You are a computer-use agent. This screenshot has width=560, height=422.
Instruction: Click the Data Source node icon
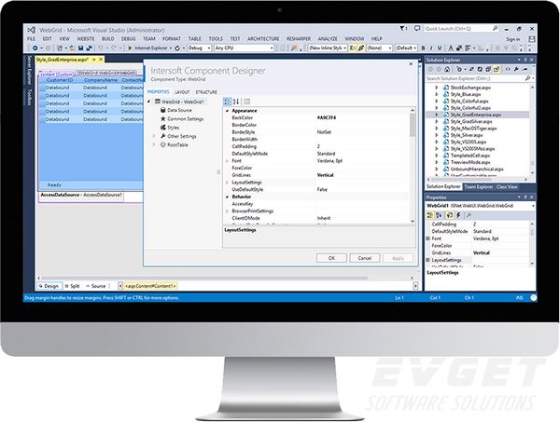[x=163, y=110]
